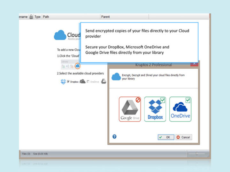Uncheck the Dropbox tile green checkmark
The width and height of the screenshot is (230, 172).
[x=163, y=100]
